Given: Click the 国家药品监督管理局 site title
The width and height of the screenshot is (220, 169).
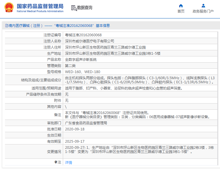Looking at the screenshot, I should [x=40, y=6].
